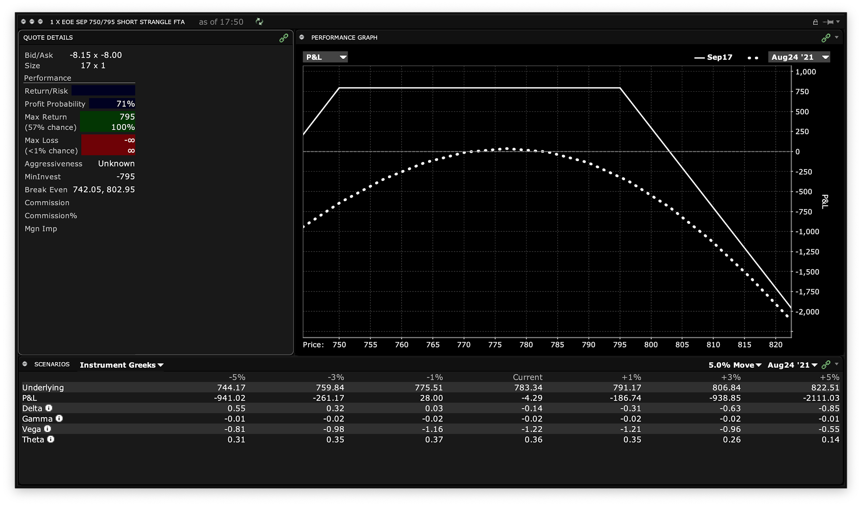This screenshot has height=506, width=862.
Task: Click the pin icon in title bar
Action: (828, 22)
